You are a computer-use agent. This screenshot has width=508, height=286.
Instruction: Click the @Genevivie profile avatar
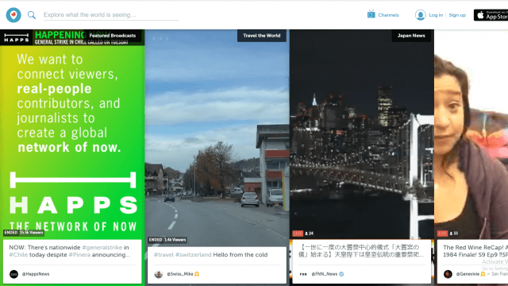448,274
